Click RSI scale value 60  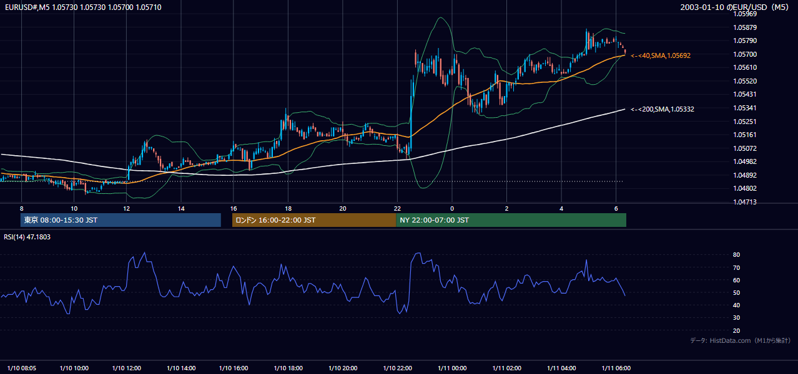click(x=737, y=280)
